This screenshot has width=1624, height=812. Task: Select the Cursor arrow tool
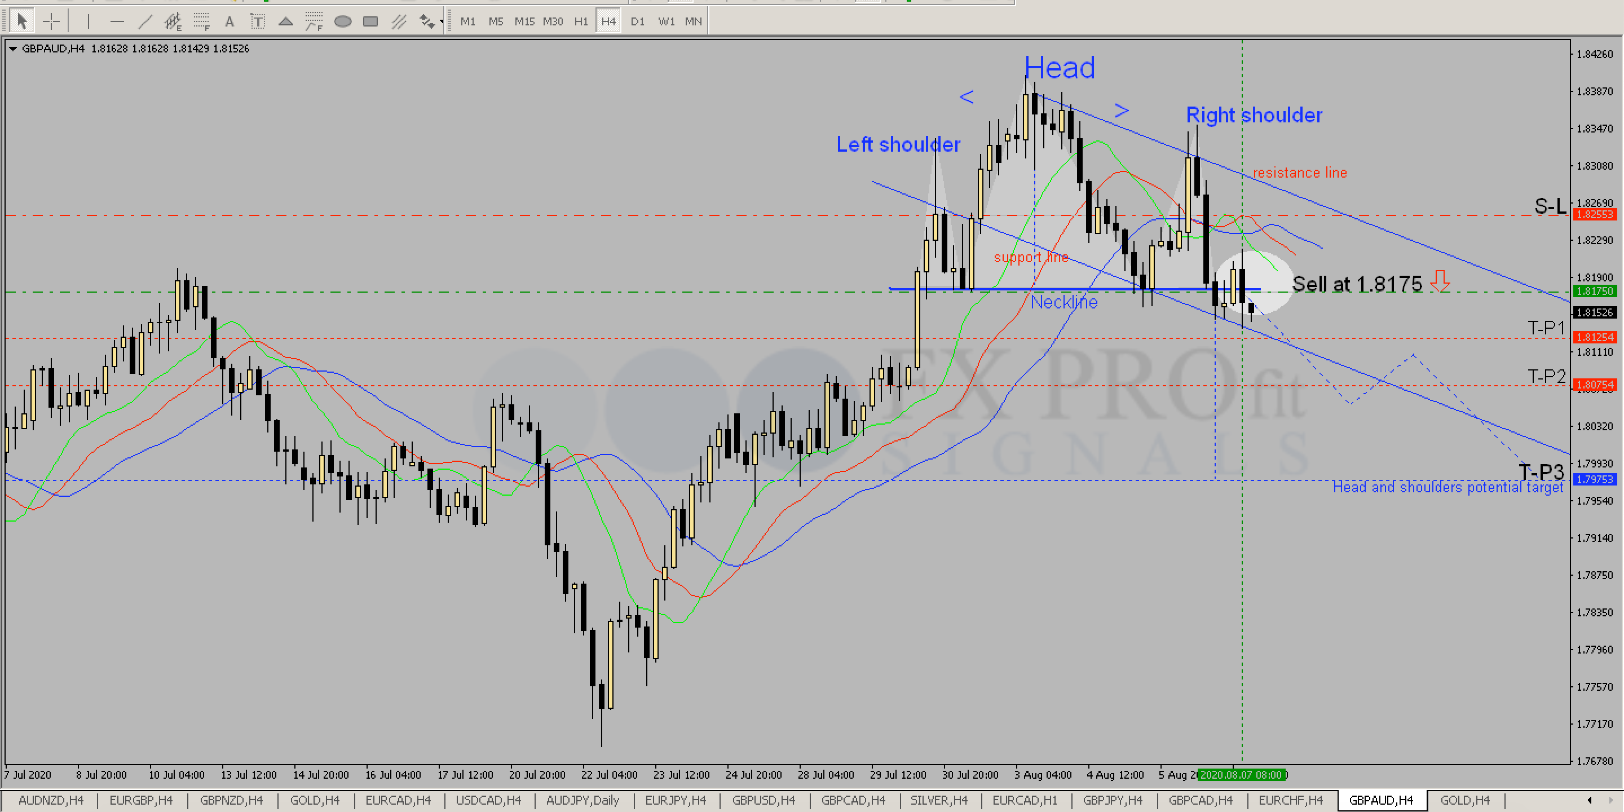22,21
